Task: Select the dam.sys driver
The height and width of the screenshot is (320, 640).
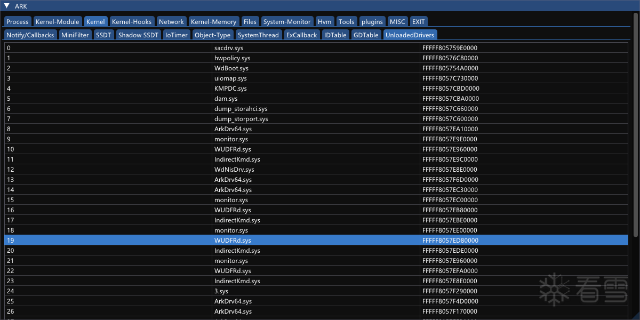Action: (x=226, y=99)
